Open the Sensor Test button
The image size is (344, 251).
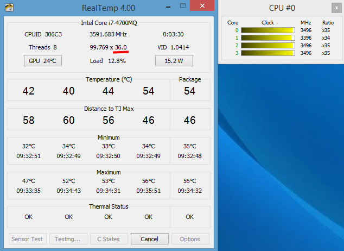(28, 239)
